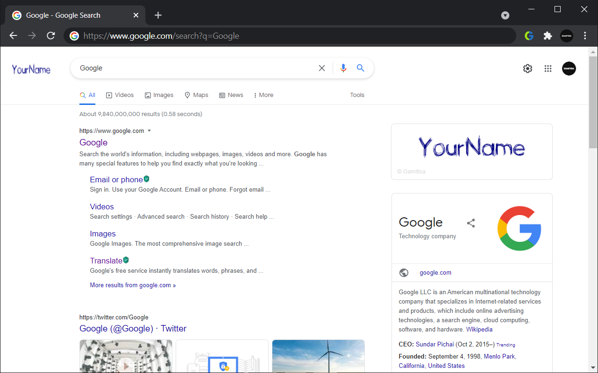The width and height of the screenshot is (598, 373).
Task: Start voice search with the microphone
Action: [x=343, y=68]
